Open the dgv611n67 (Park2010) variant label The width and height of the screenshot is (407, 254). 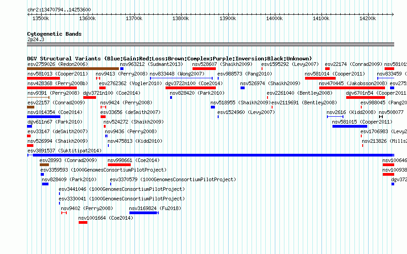(x=55, y=122)
